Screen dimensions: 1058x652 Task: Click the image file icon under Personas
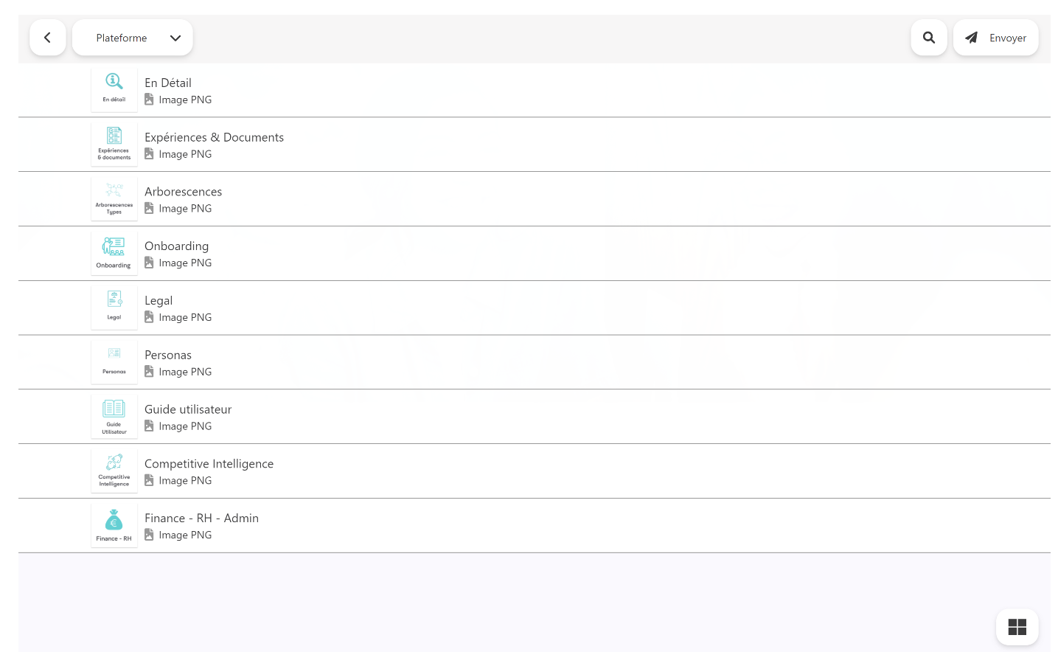[x=149, y=372]
